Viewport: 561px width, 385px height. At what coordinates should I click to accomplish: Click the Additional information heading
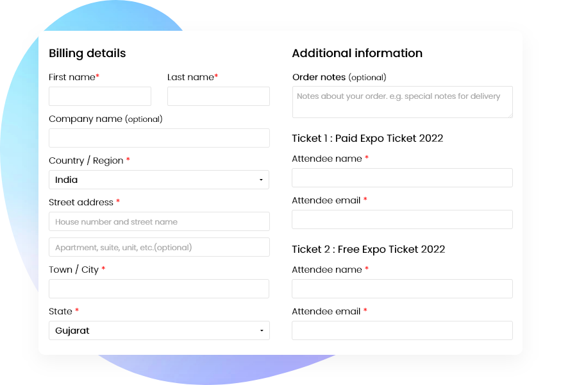click(357, 53)
